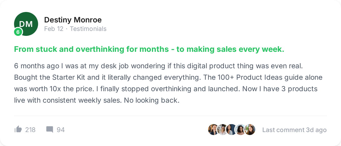
Task: Click the green DM profile avatar
Action: (26, 24)
